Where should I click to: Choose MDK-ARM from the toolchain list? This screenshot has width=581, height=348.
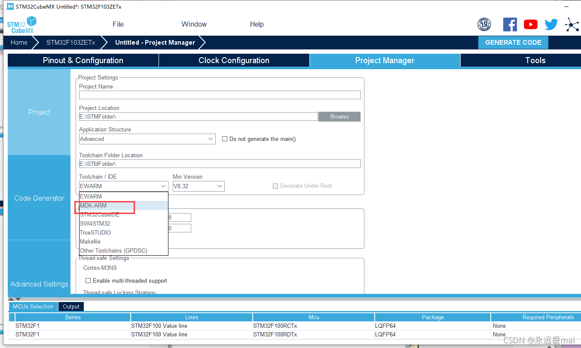(x=124, y=205)
